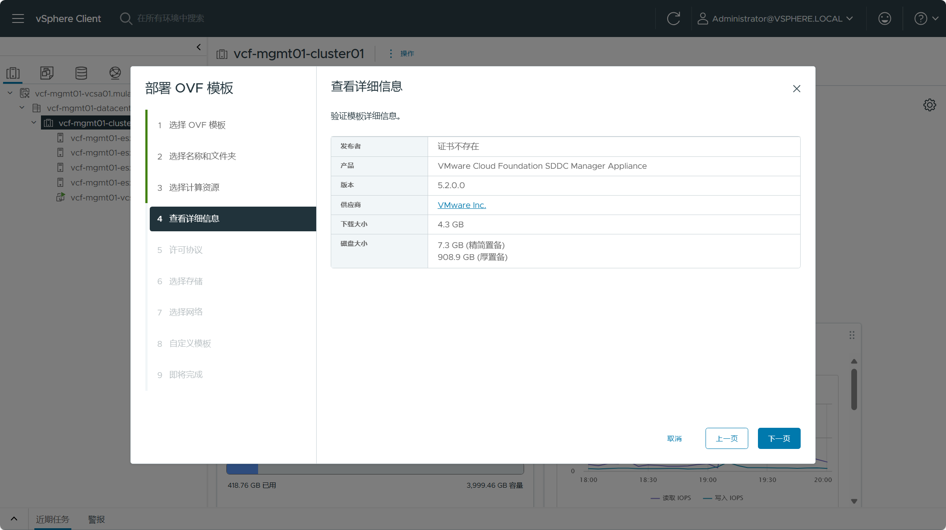Select step 4 查看详细信息
The width and height of the screenshot is (946, 530).
[233, 219]
